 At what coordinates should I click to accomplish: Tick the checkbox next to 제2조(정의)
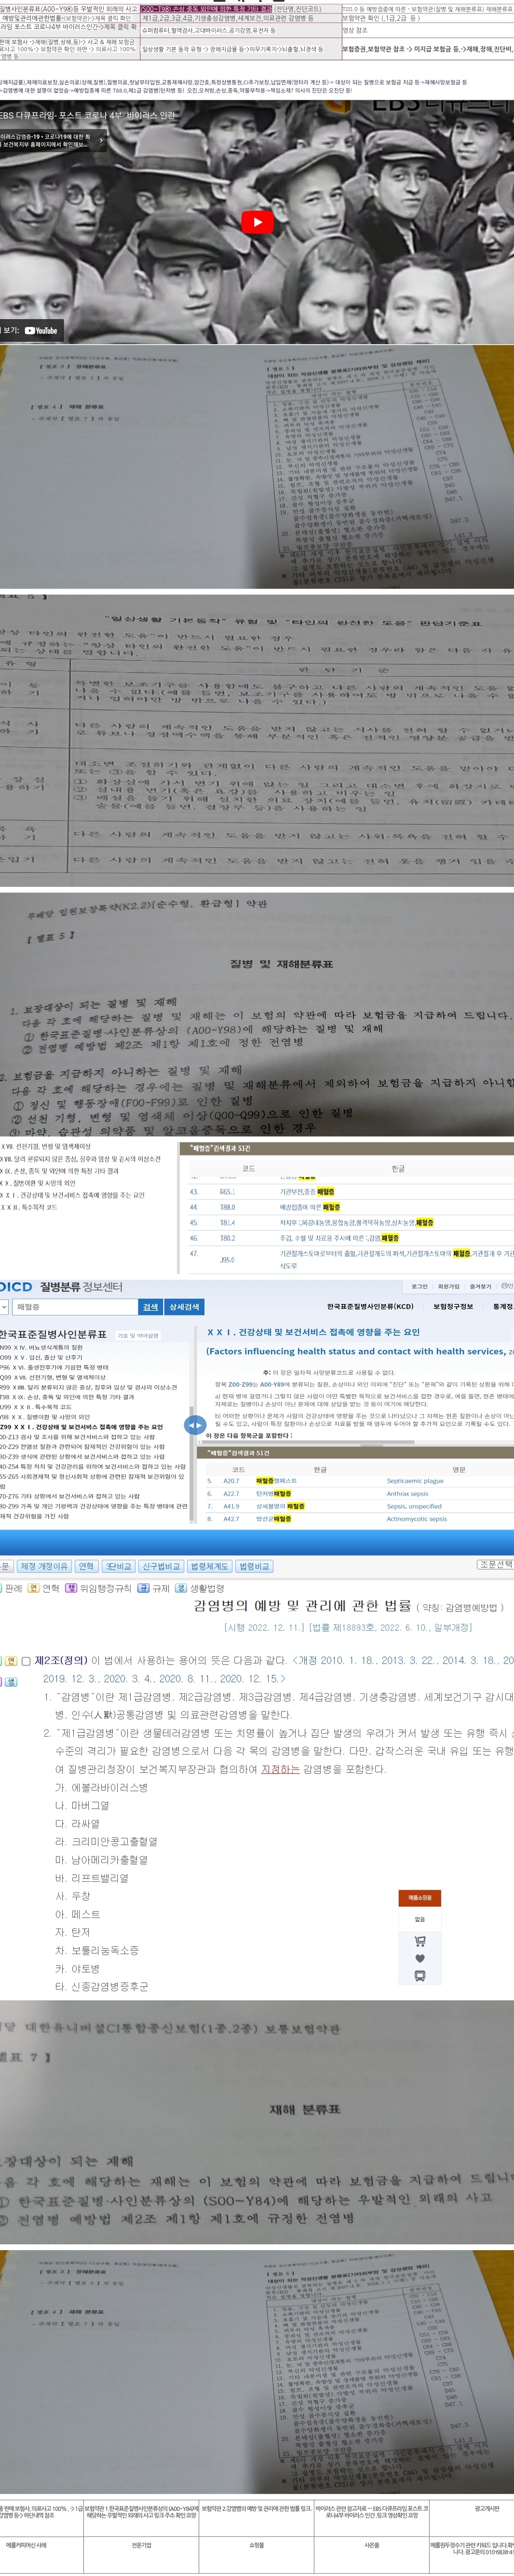click(x=27, y=1661)
